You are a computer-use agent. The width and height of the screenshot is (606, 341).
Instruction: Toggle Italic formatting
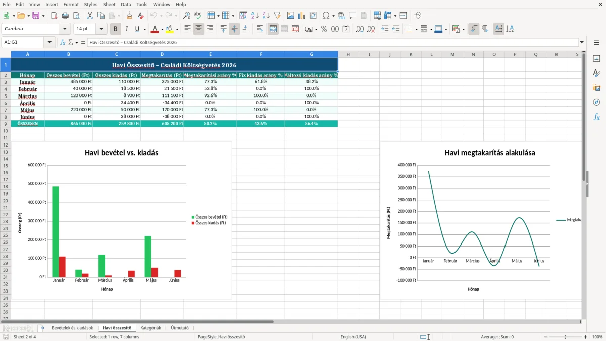click(127, 29)
